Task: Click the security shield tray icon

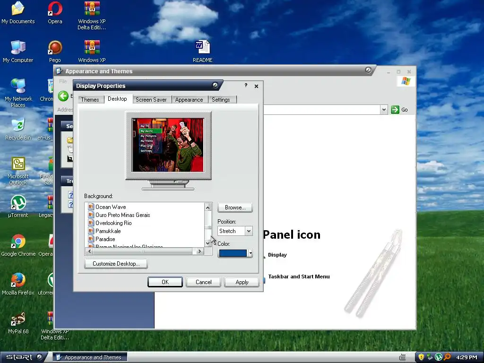Action: pyautogui.click(x=421, y=357)
